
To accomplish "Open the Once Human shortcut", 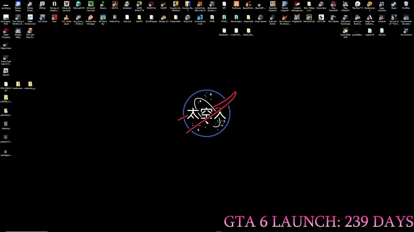I will [406, 32].
